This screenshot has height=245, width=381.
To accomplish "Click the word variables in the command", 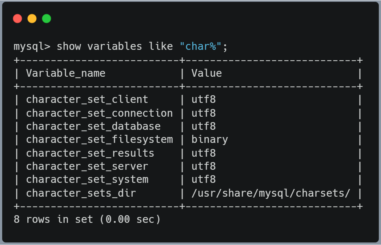I will [115, 47].
